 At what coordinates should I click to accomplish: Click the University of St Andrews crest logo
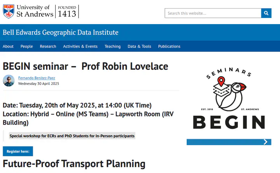9,11
